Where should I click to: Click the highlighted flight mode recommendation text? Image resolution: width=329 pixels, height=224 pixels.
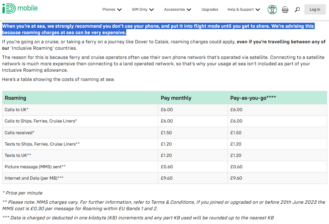[x=158, y=29]
